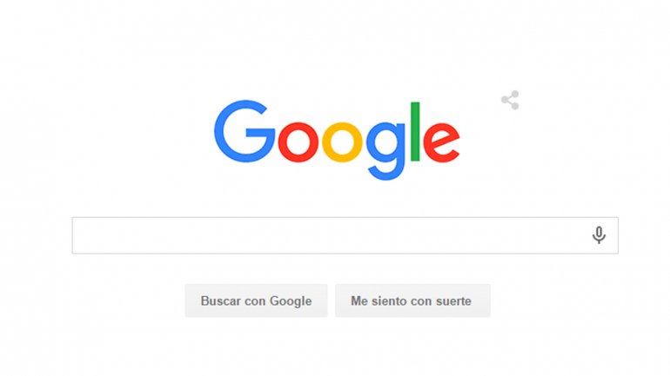Click the Me siento con suerte button
670x376 pixels.
(412, 300)
